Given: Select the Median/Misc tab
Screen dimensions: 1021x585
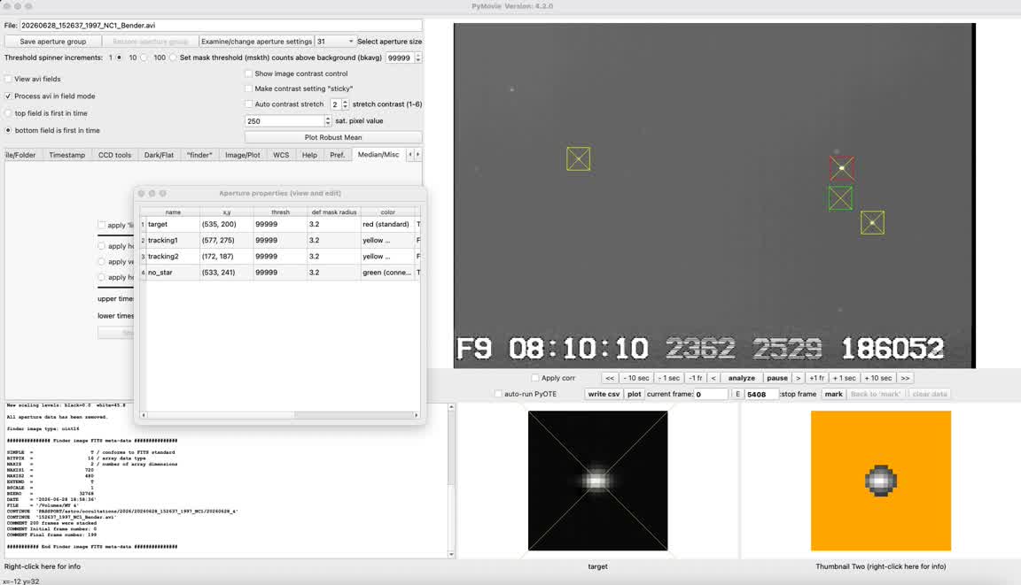Looking at the screenshot, I should point(378,155).
